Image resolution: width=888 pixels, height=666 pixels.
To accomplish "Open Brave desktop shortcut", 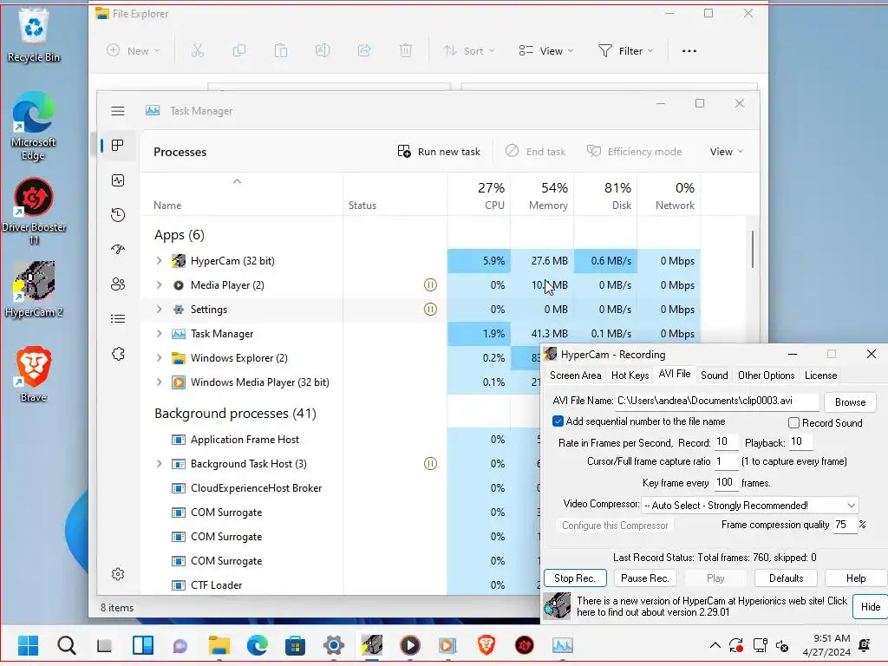I will [34, 374].
